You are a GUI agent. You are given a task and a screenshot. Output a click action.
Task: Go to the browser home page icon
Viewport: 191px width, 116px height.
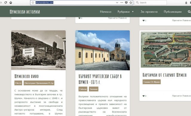(x=11, y=3)
